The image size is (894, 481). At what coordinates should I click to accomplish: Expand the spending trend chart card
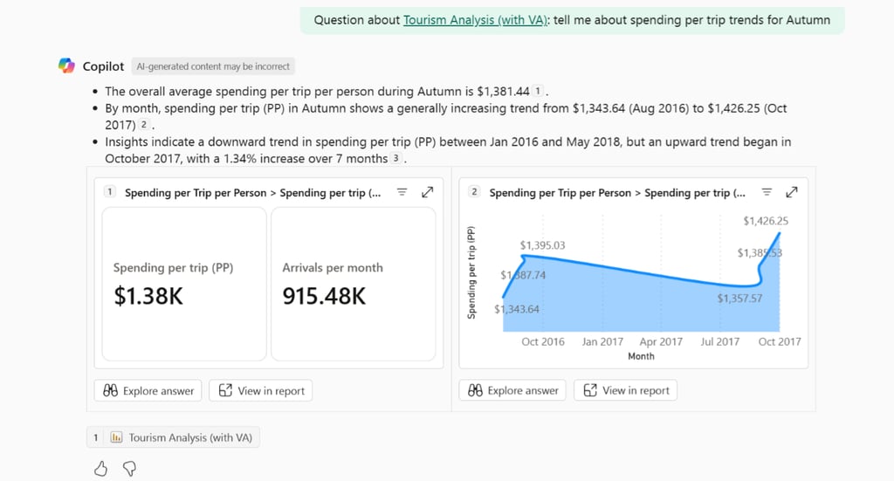tap(792, 192)
